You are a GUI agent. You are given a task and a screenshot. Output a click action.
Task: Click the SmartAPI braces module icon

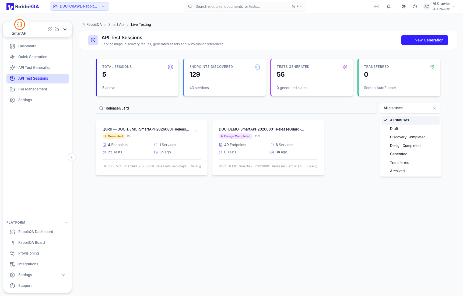pos(20,24)
